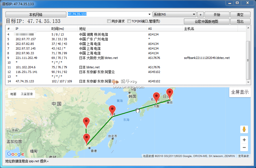Image resolution: width=256 pixels, height=168 pixels.
Task: Click the 导出 button
Action: (x=240, y=21)
